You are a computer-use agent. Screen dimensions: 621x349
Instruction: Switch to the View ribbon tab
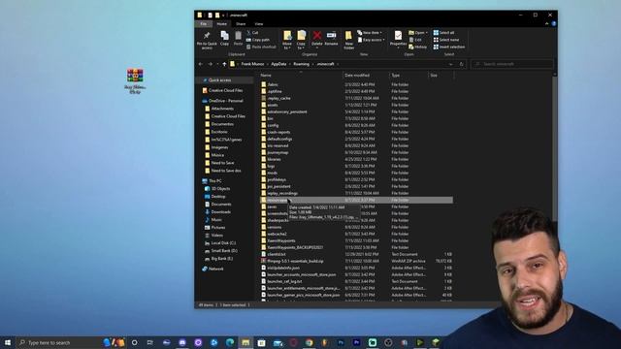[x=259, y=23]
